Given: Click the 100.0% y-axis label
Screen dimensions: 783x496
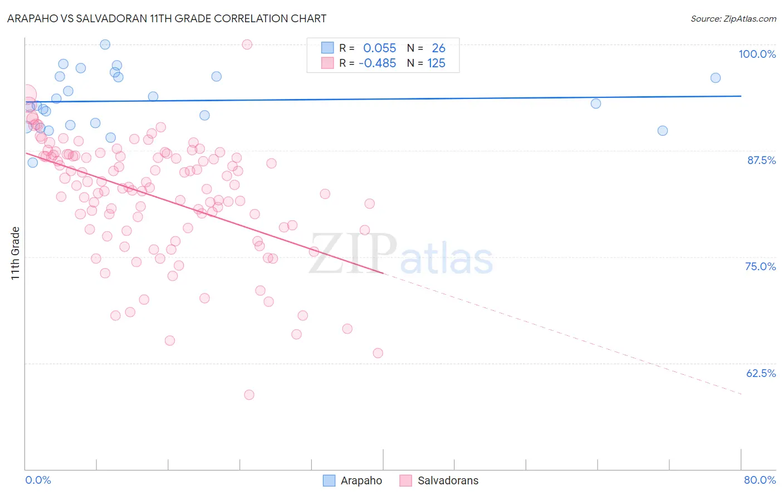Looking at the screenshot, I should (757, 54).
